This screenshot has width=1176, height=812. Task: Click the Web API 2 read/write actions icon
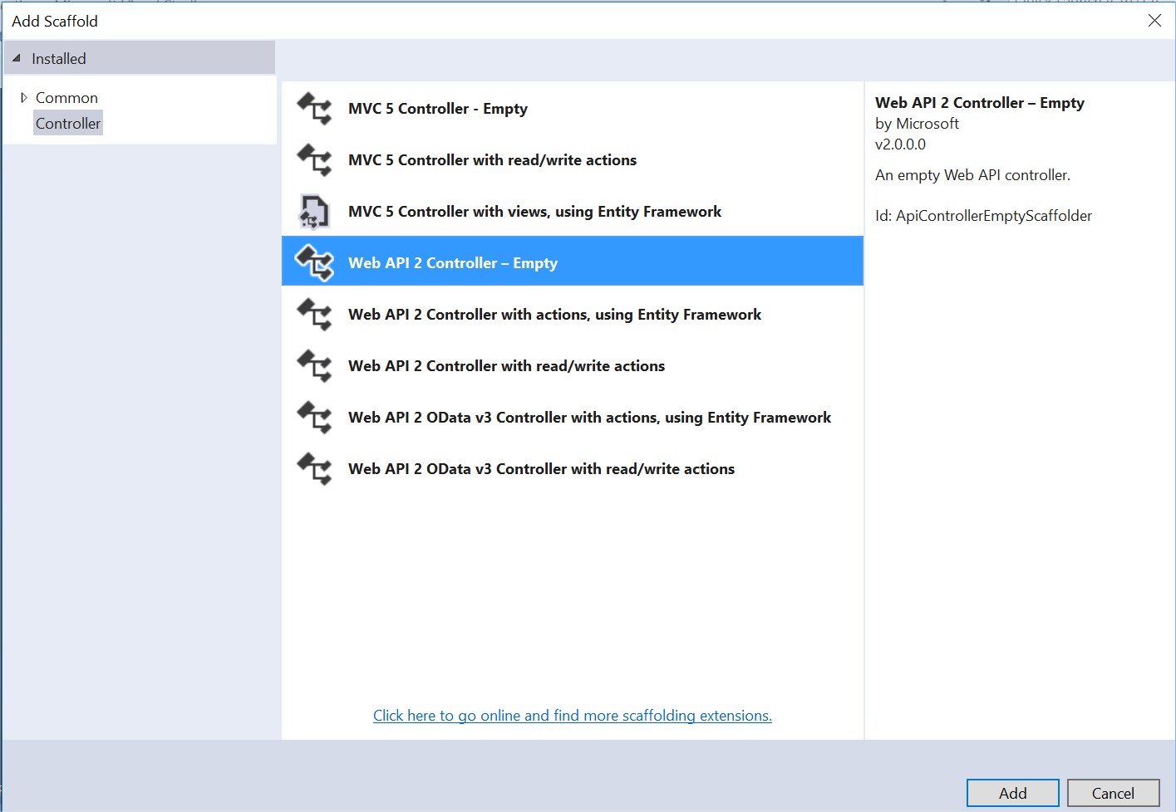click(313, 366)
